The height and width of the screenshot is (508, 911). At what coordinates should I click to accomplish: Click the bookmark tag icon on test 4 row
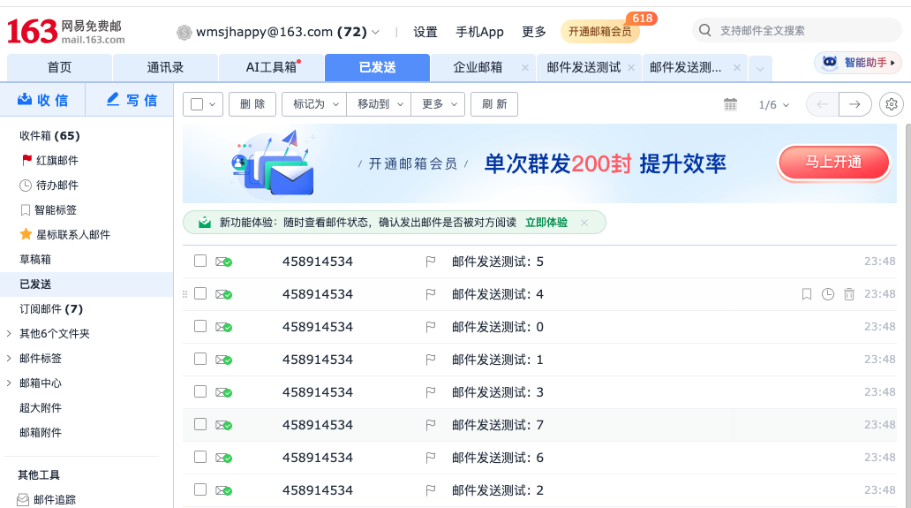pos(806,294)
